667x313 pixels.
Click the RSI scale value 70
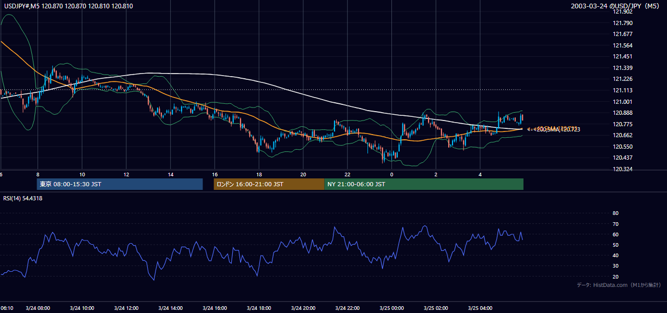click(615, 224)
